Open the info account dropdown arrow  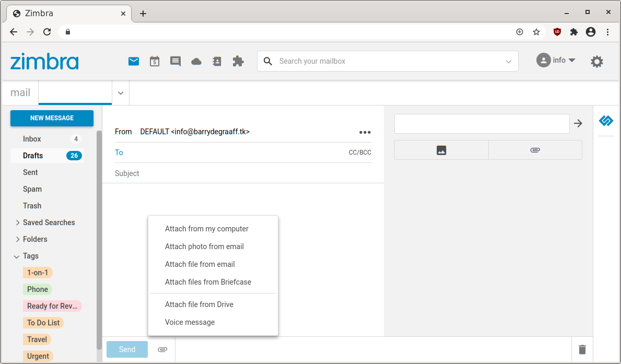(572, 60)
